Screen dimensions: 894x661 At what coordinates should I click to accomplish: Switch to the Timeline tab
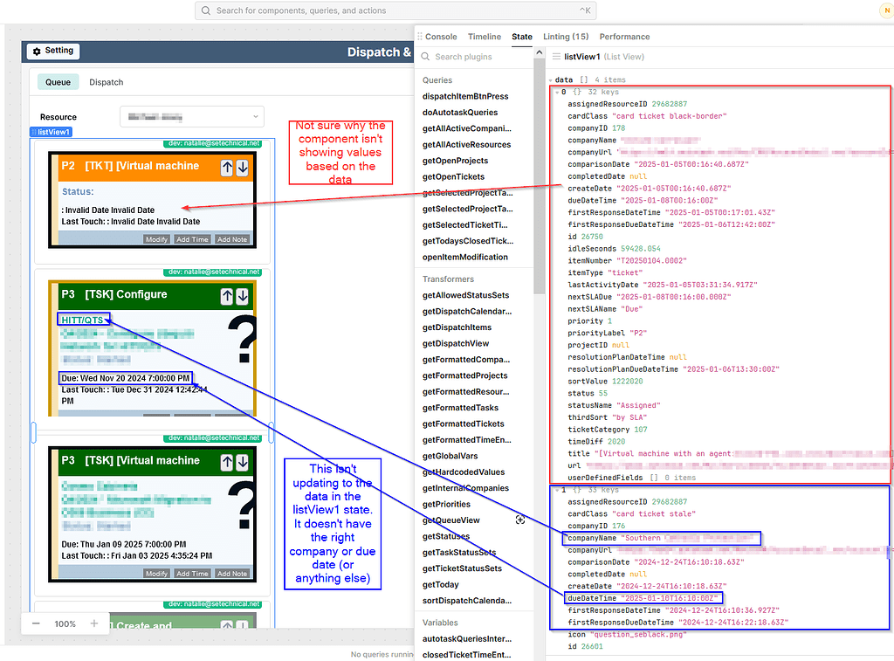tap(485, 36)
